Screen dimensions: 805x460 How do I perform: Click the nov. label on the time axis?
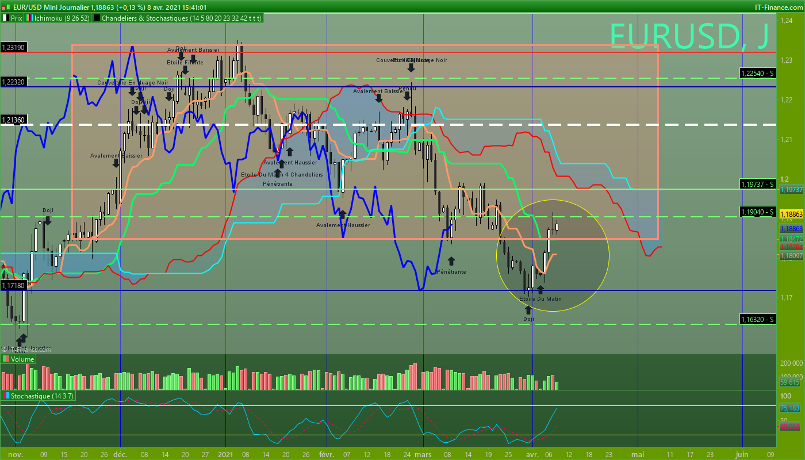[x=15, y=454]
